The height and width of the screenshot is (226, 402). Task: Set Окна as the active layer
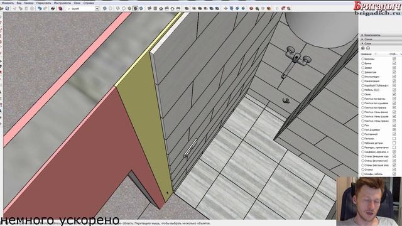[x=363, y=94]
